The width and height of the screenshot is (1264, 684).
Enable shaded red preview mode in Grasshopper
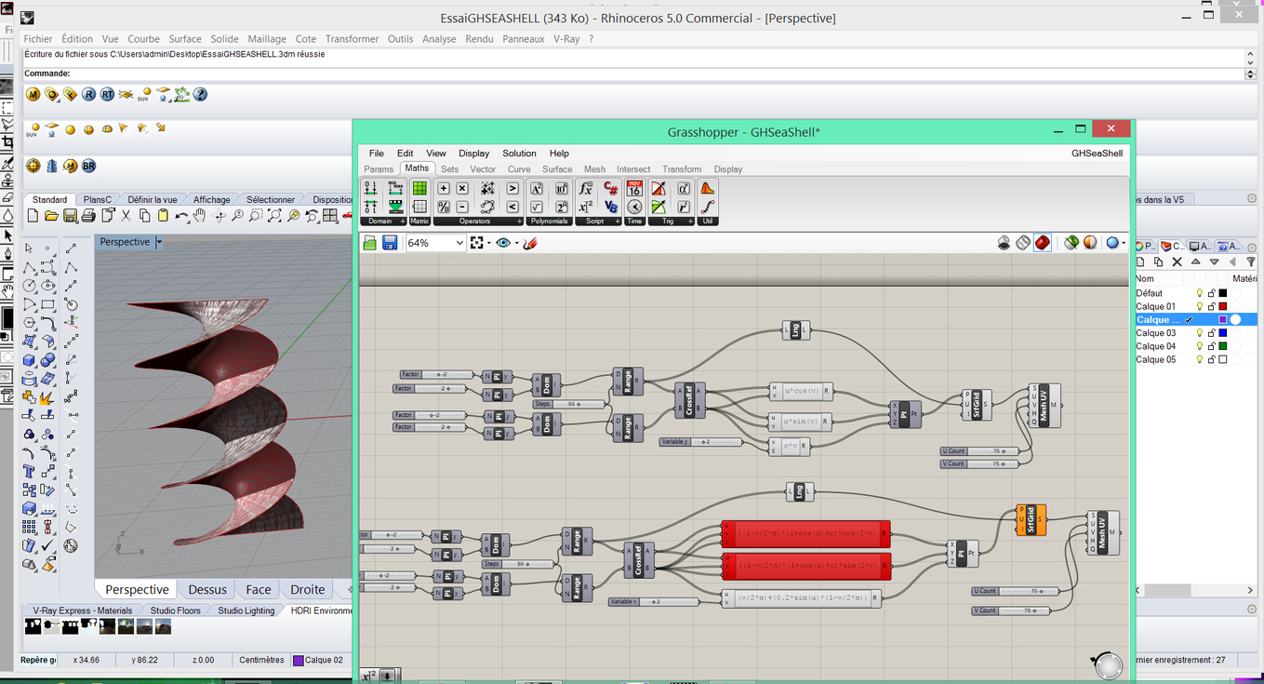click(x=1043, y=243)
